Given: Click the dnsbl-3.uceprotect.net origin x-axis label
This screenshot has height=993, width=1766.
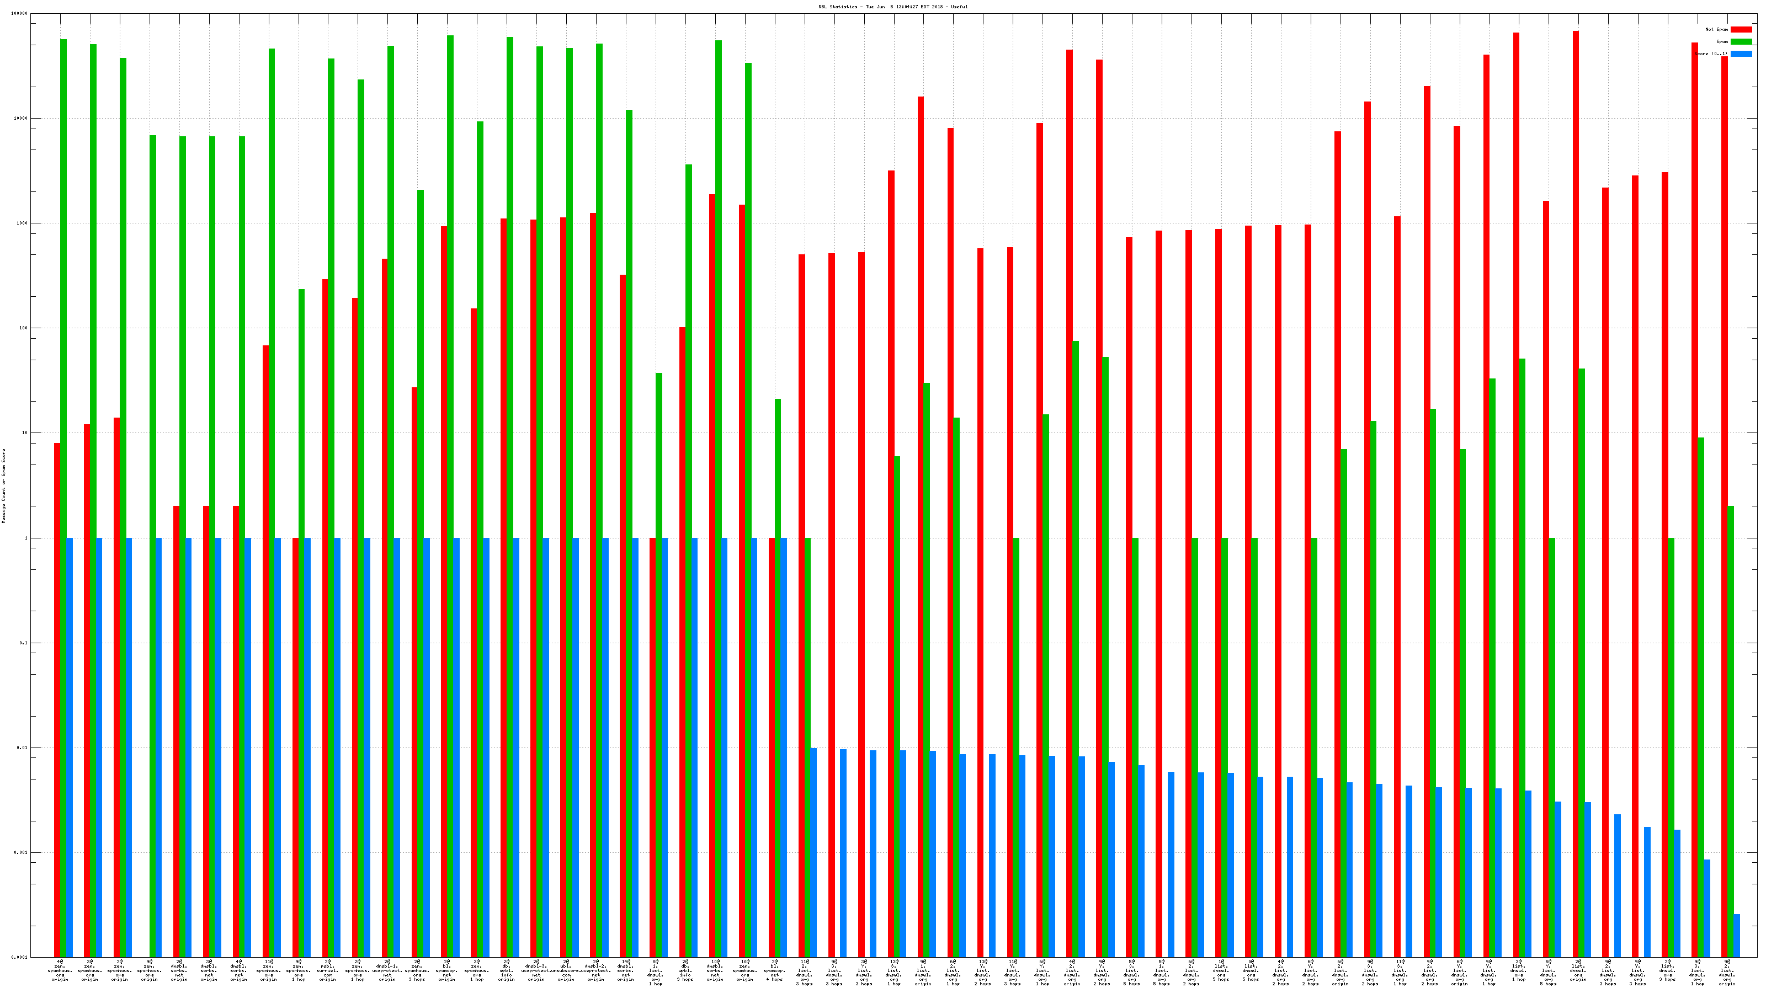Looking at the screenshot, I should (536, 971).
